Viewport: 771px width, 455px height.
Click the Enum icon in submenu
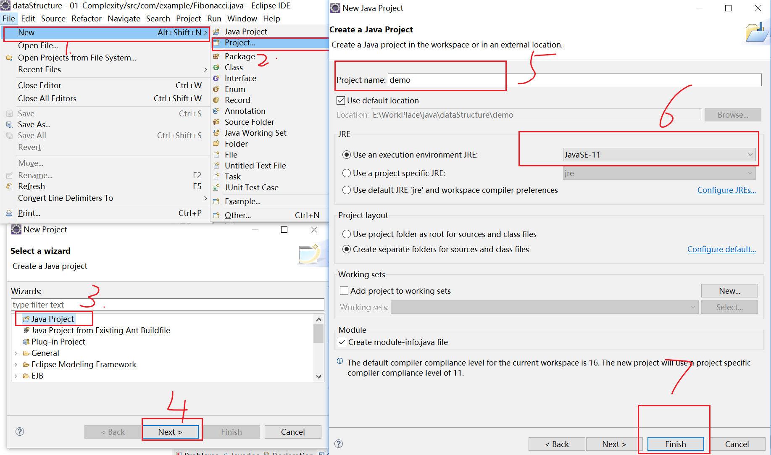pyautogui.click(x=216, y=89)
